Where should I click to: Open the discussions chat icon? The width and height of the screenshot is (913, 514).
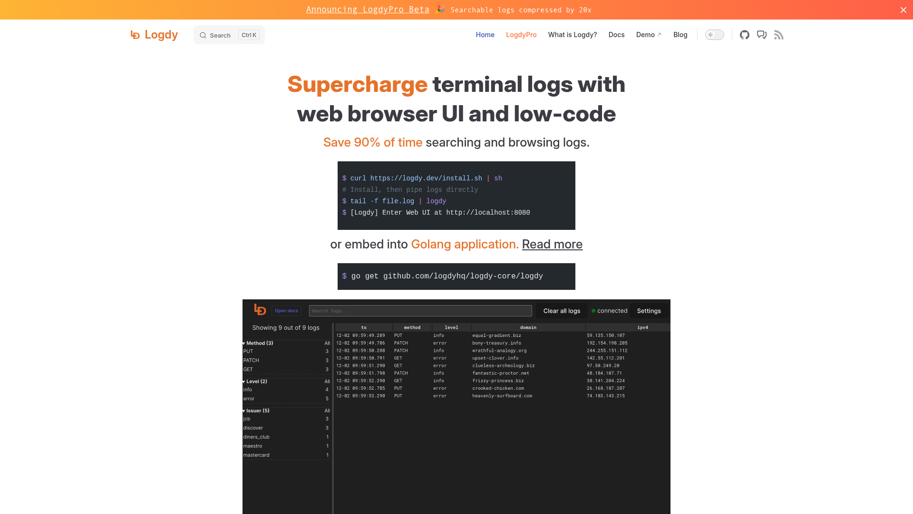pos(762,35)
